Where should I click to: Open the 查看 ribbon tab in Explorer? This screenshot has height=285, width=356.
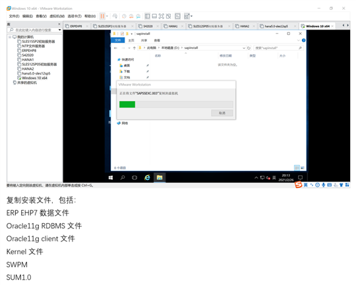pyautogui.click(x=157, y=40)
